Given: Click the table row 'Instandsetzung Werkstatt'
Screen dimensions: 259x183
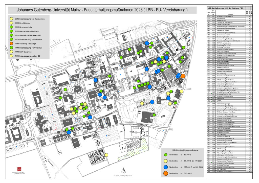Looking at the screenshot, I should click(230, 141).
